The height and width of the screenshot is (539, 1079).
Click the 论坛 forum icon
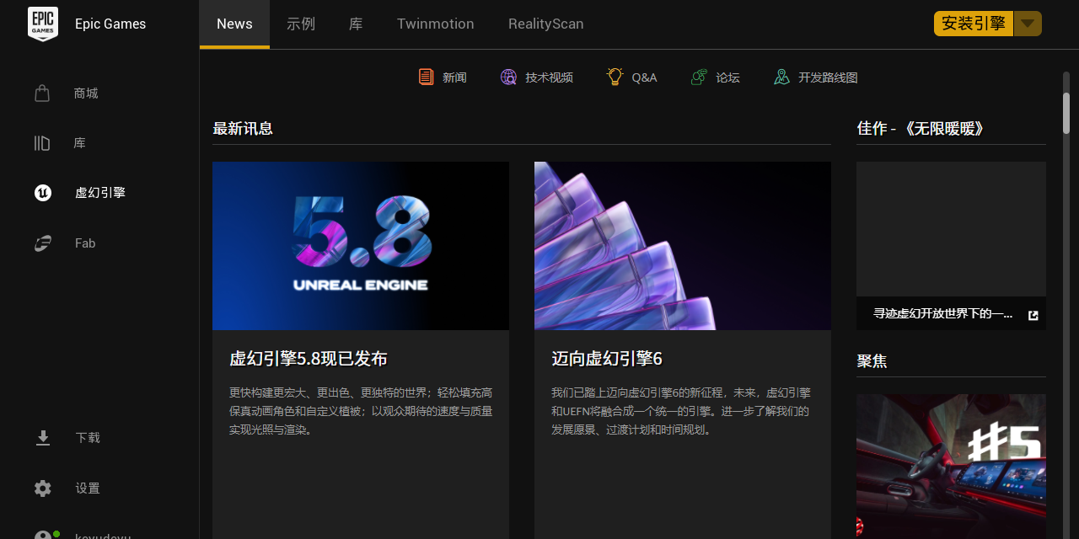tap(699, 77)
